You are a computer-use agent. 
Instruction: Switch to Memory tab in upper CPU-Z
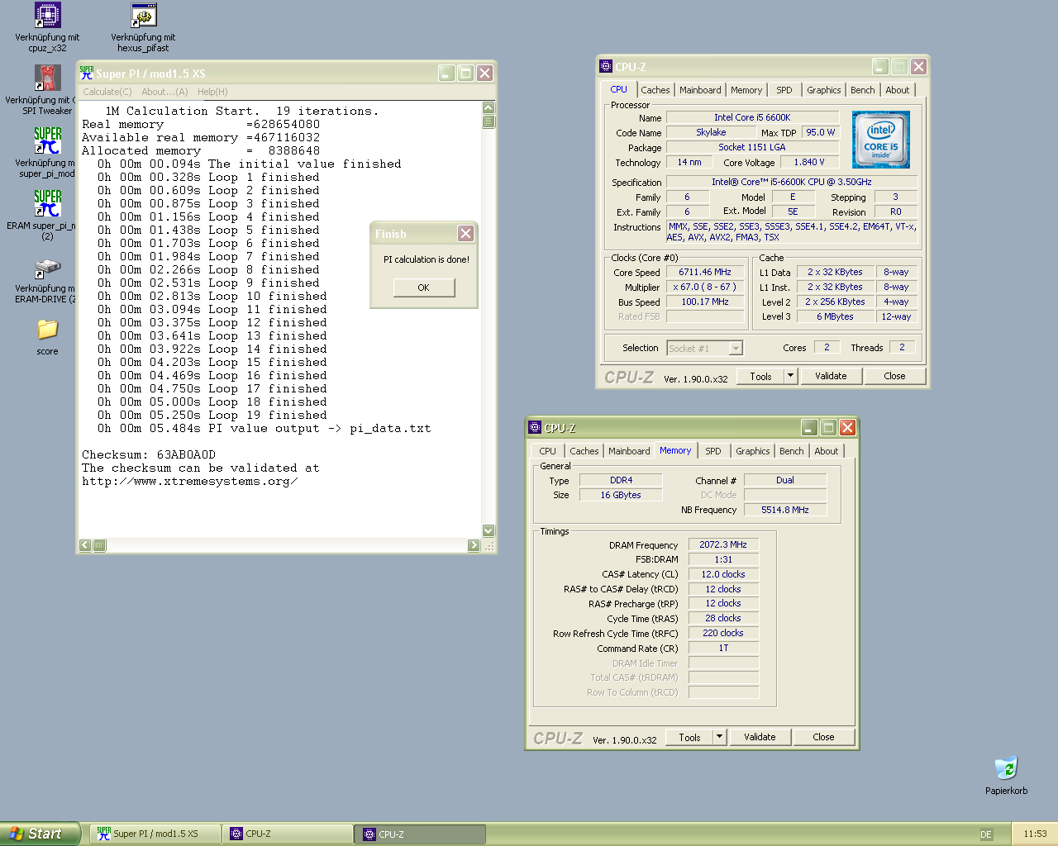click(746, 90)
